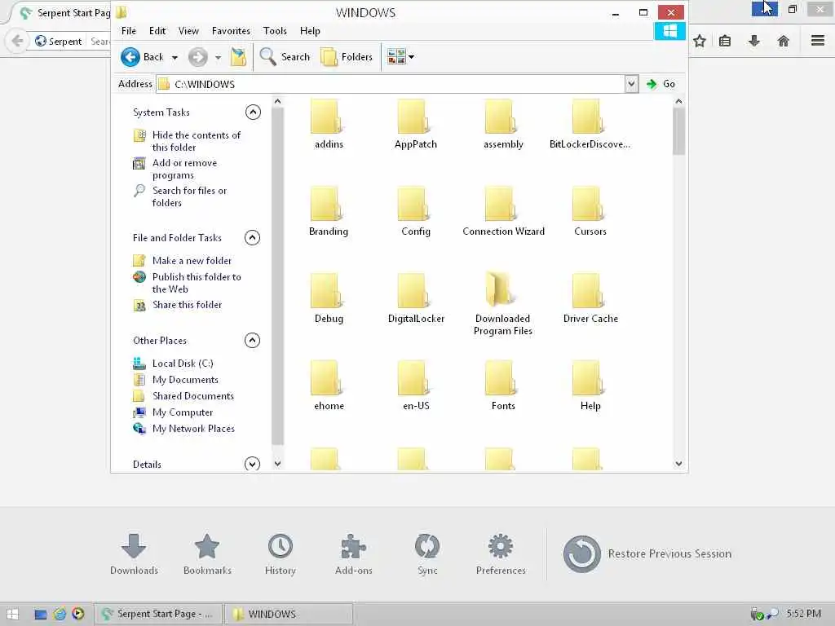Collapse the System Tasks section
This screenshot has height=626, width=835.
point(253,112)
